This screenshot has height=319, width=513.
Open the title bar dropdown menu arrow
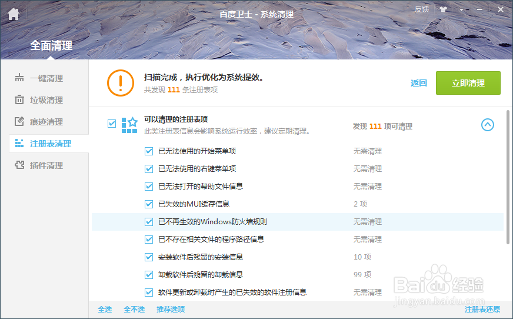[x=461, y=9]
